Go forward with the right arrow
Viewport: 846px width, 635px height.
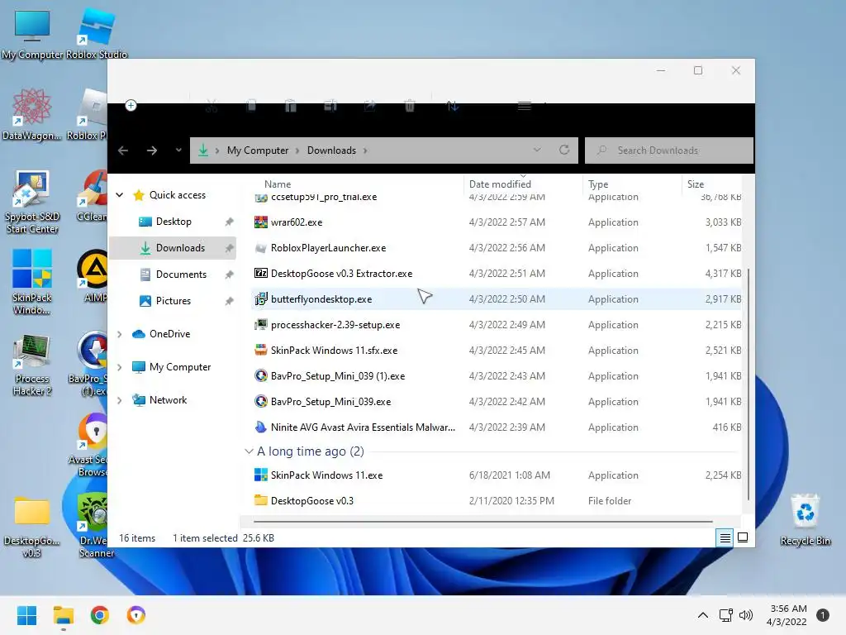[x=152, y=150]
